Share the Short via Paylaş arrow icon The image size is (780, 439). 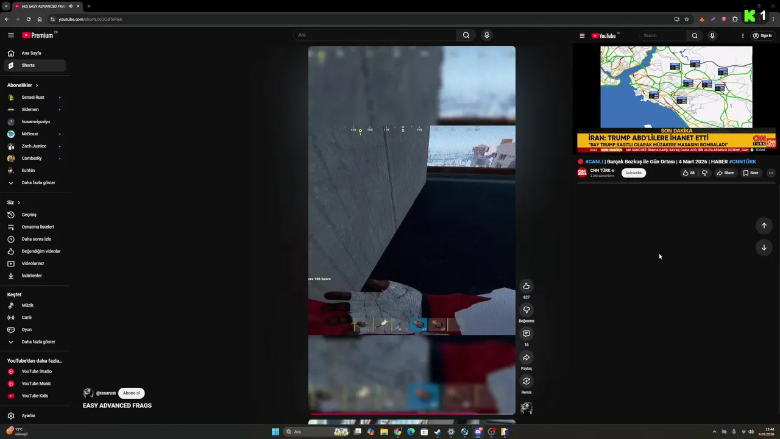point(526,357)
